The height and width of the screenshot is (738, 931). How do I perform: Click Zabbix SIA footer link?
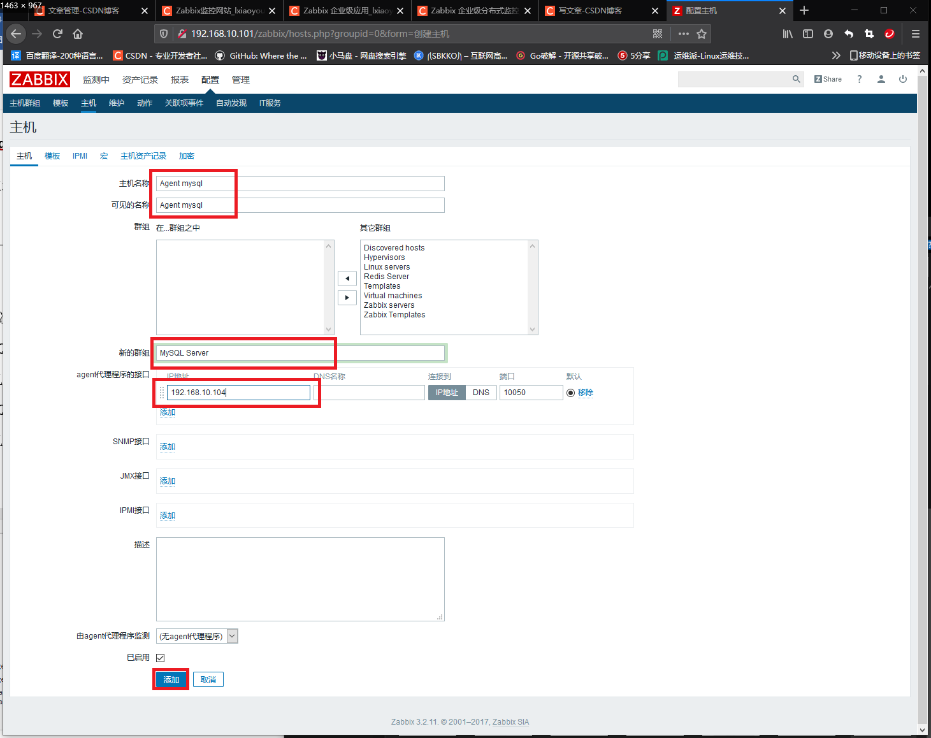tap(510, 722)
